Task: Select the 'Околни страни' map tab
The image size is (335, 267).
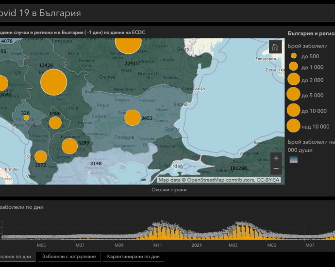Action: (169, 190)
